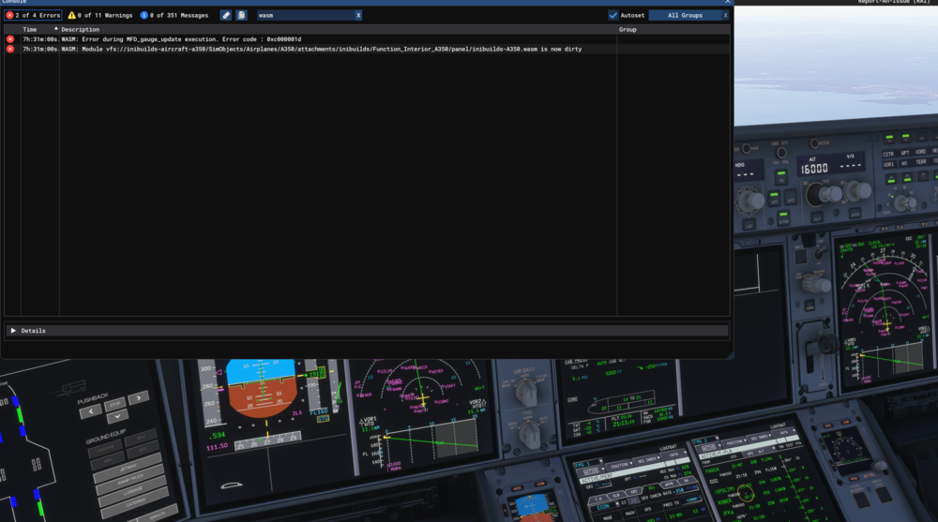Screen dimensions: 938x522
Task: Toggle the red Errors filter
Action: pyautogui.click(x=33, y=15)
